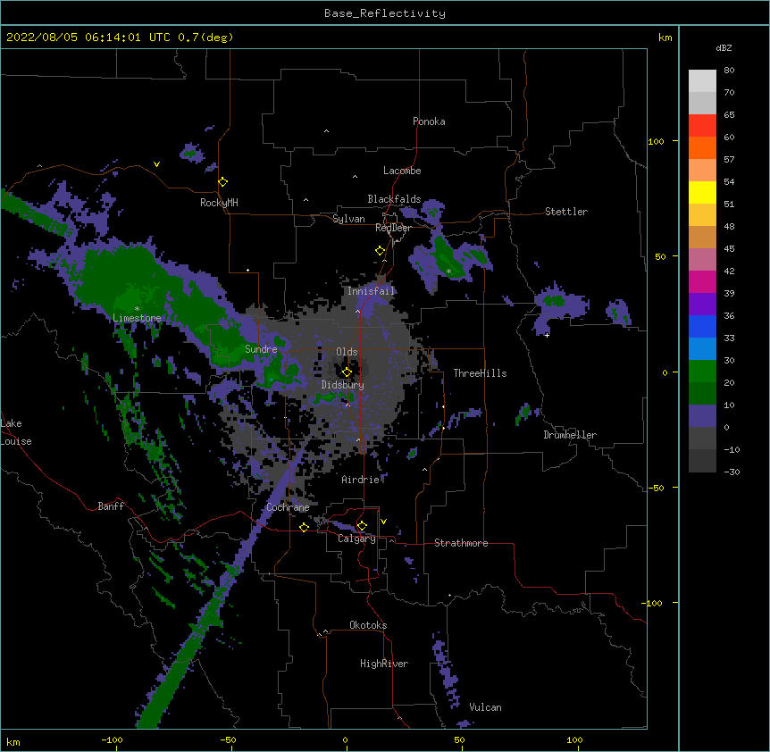The image size is (770, 752).
Task: Click the RockyMH label
Action: pyautogui.click(x=219, y=203)
